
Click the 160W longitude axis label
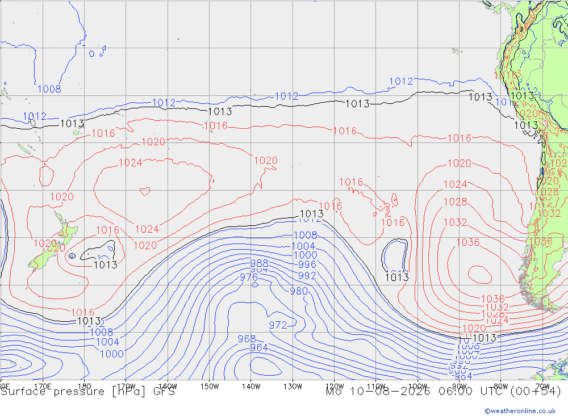click(x=168, y=386)
